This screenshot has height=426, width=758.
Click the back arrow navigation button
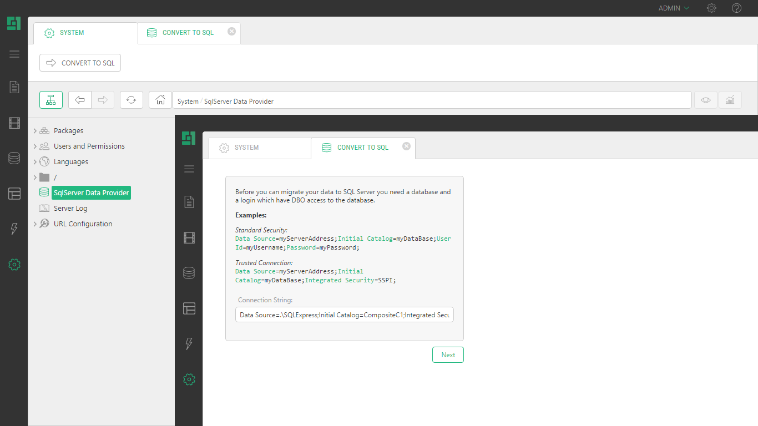pos(80,100)
